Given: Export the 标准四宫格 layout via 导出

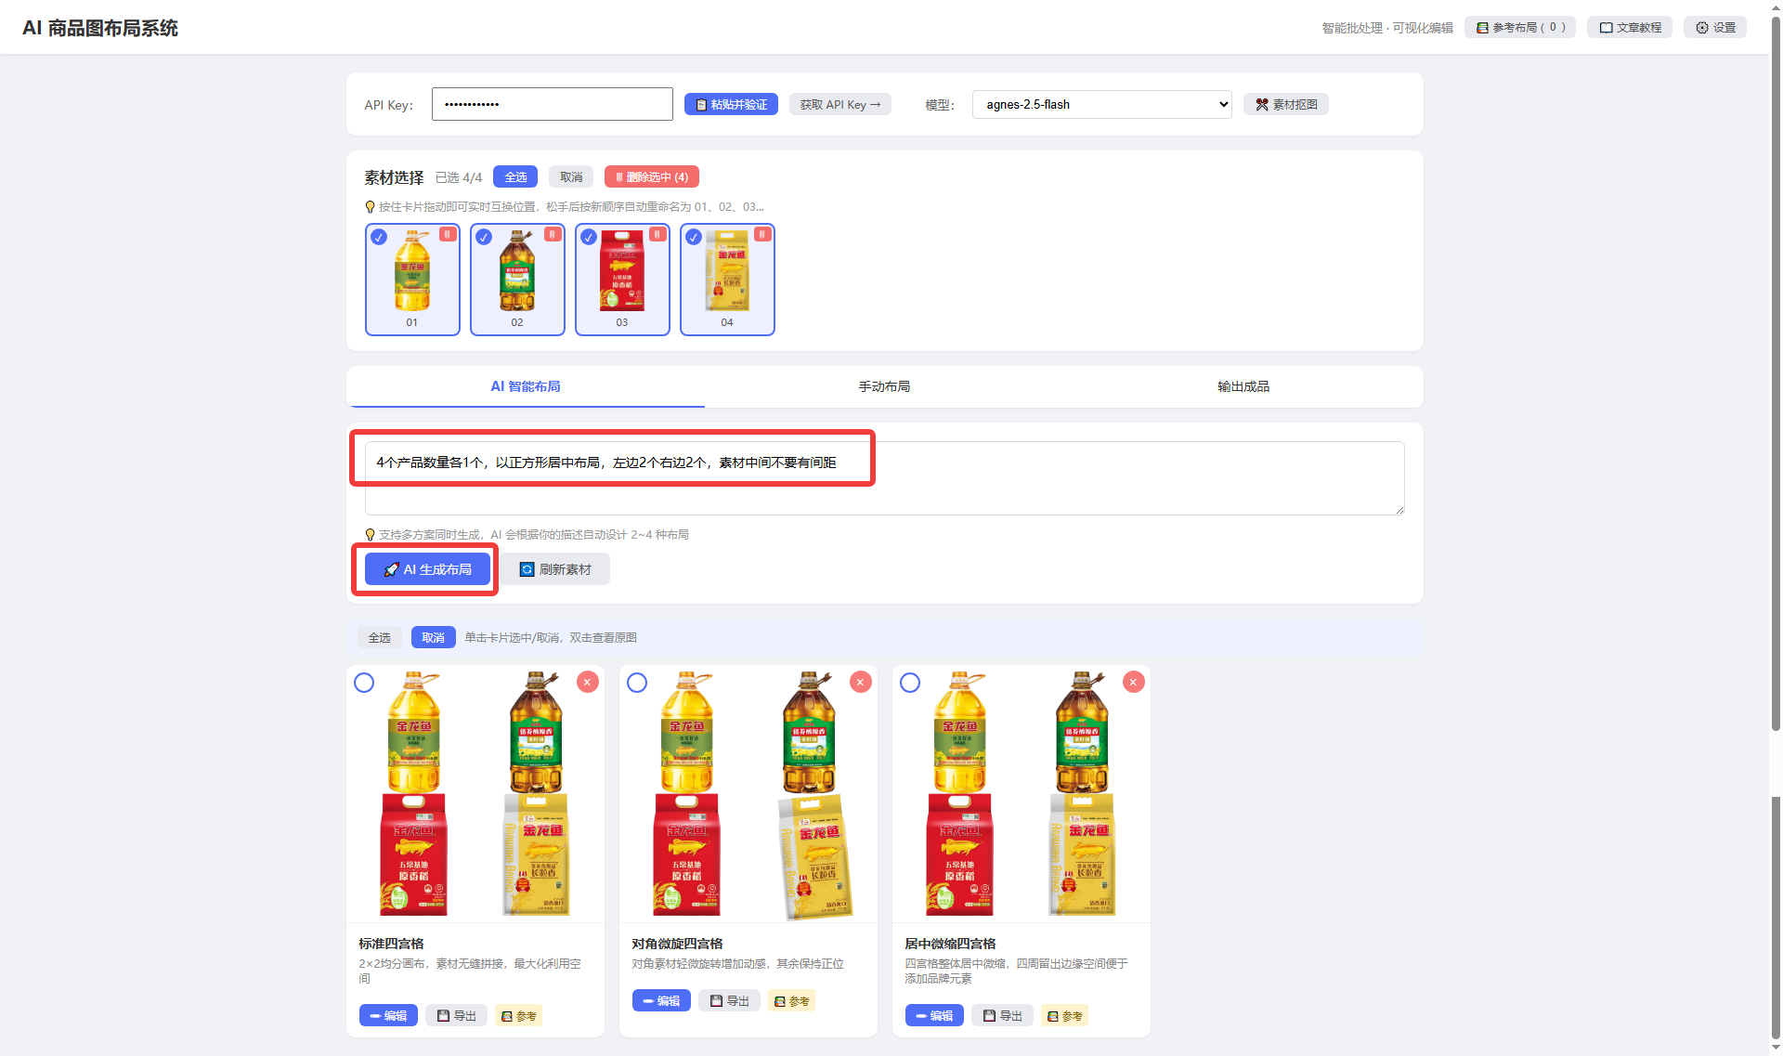Looking at the screenshot, I should (456, 1015).
